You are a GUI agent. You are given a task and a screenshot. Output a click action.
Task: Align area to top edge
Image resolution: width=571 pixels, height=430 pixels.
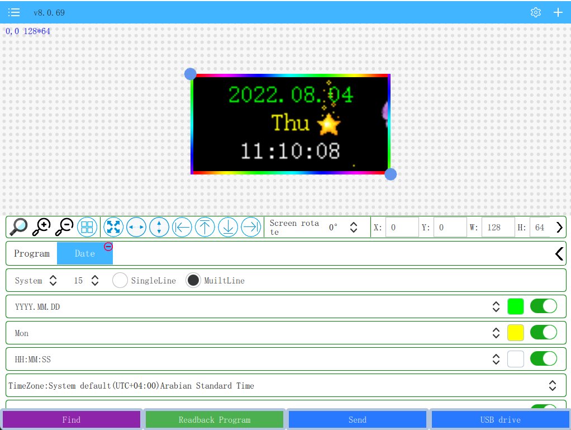(x=205, y=227)
